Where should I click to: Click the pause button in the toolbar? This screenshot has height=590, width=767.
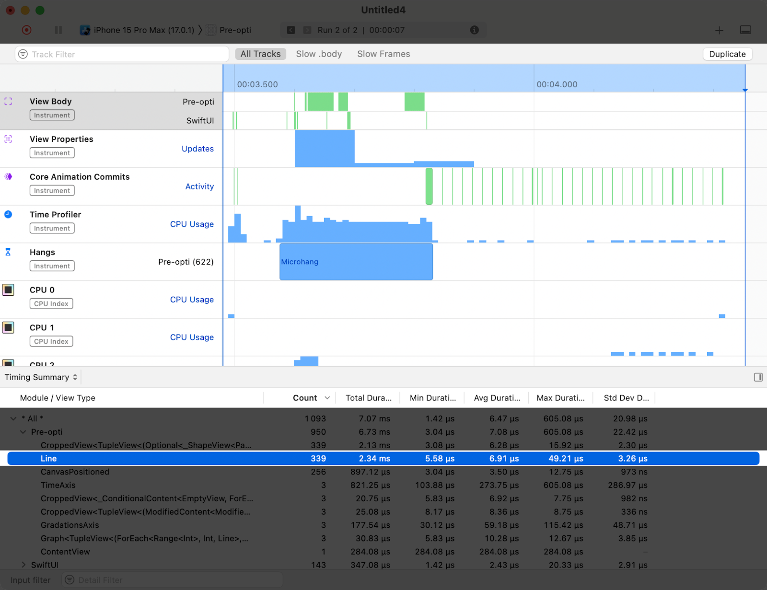pyautogui.click(x=58, y=30)
